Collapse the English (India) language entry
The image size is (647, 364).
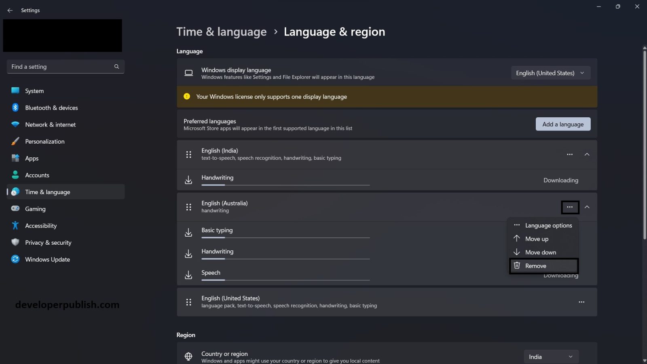(x=587, y=154)
